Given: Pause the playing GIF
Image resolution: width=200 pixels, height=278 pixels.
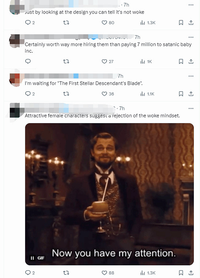Looking at the screenshot, I should tap(32, 258).
